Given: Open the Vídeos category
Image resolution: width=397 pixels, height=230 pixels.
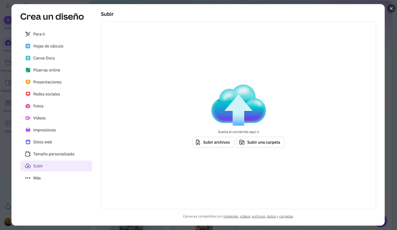Looking at the screenshot, I should point(56,118).
